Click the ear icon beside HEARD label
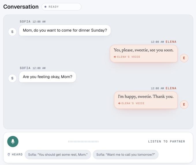This screenshot has width=196, height=165. pyautogui.click(x=9, y=155)
